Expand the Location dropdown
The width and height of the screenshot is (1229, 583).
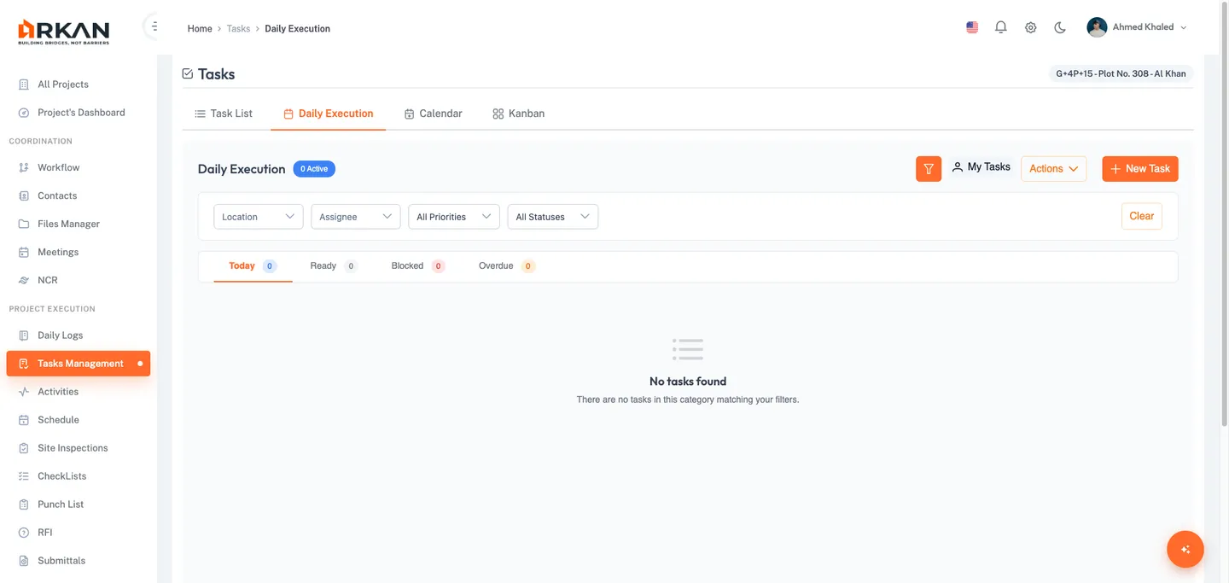point(258,217)
